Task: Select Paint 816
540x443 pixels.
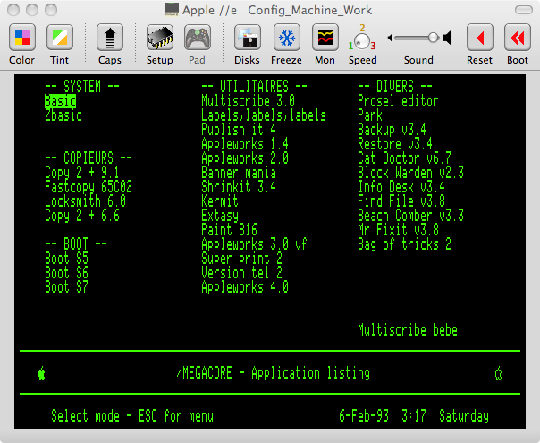Action: (230, 230)
